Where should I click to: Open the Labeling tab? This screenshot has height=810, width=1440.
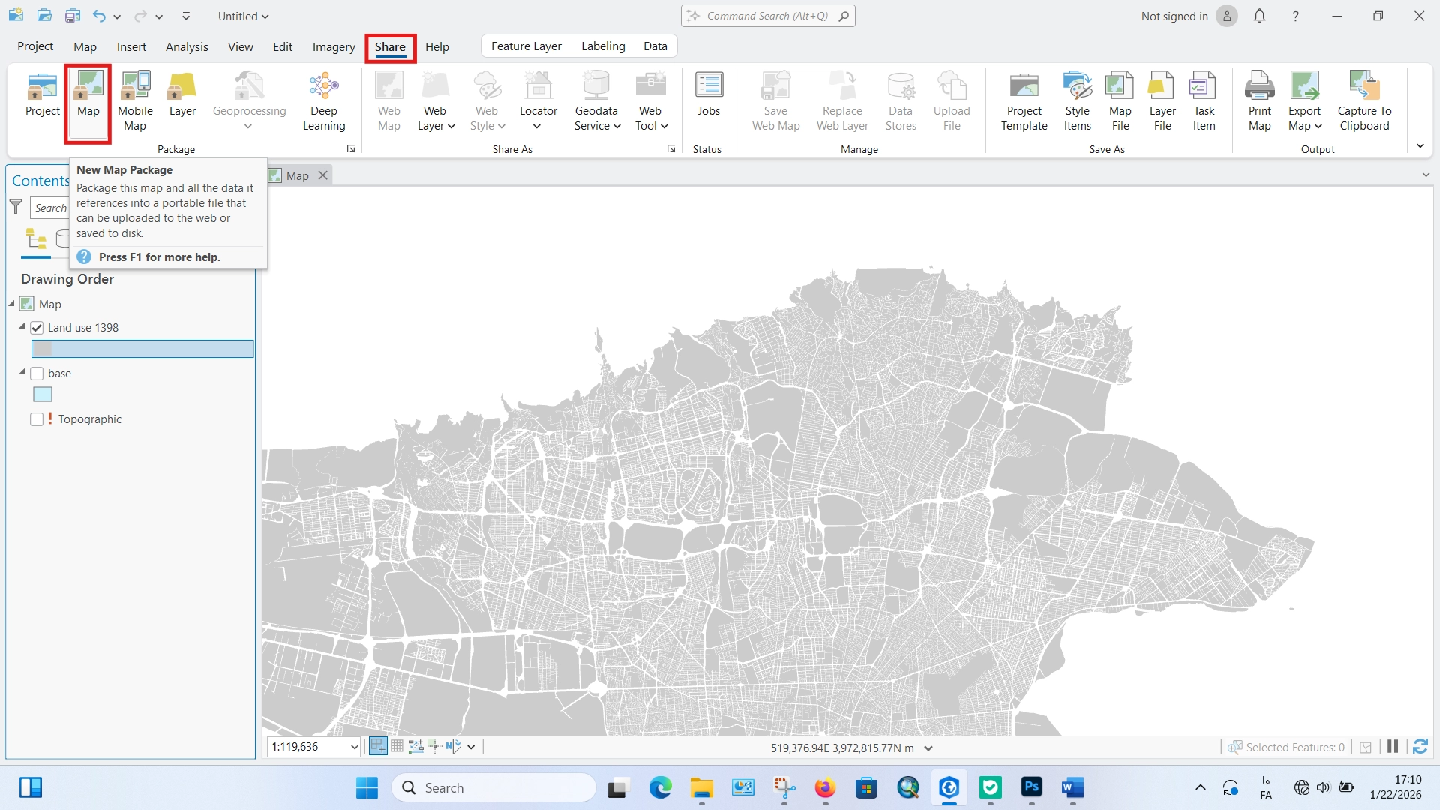[603, 46]
